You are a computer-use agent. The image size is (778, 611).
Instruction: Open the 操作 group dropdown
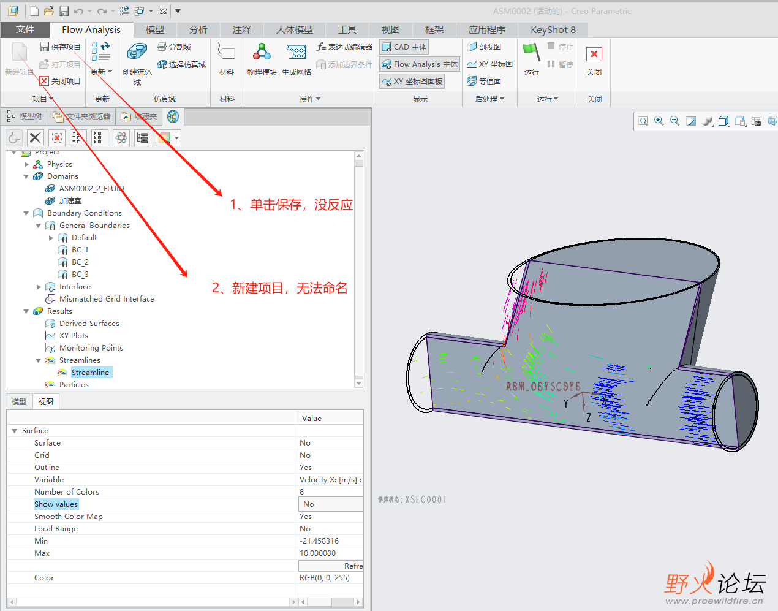coord(309,99)
